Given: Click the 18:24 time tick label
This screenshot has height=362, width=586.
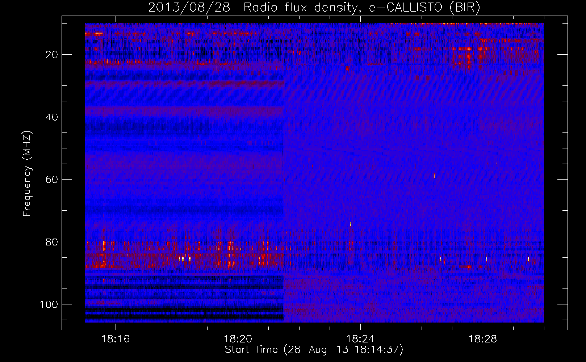Looking at the screenshot, I should tap(360, 339).
